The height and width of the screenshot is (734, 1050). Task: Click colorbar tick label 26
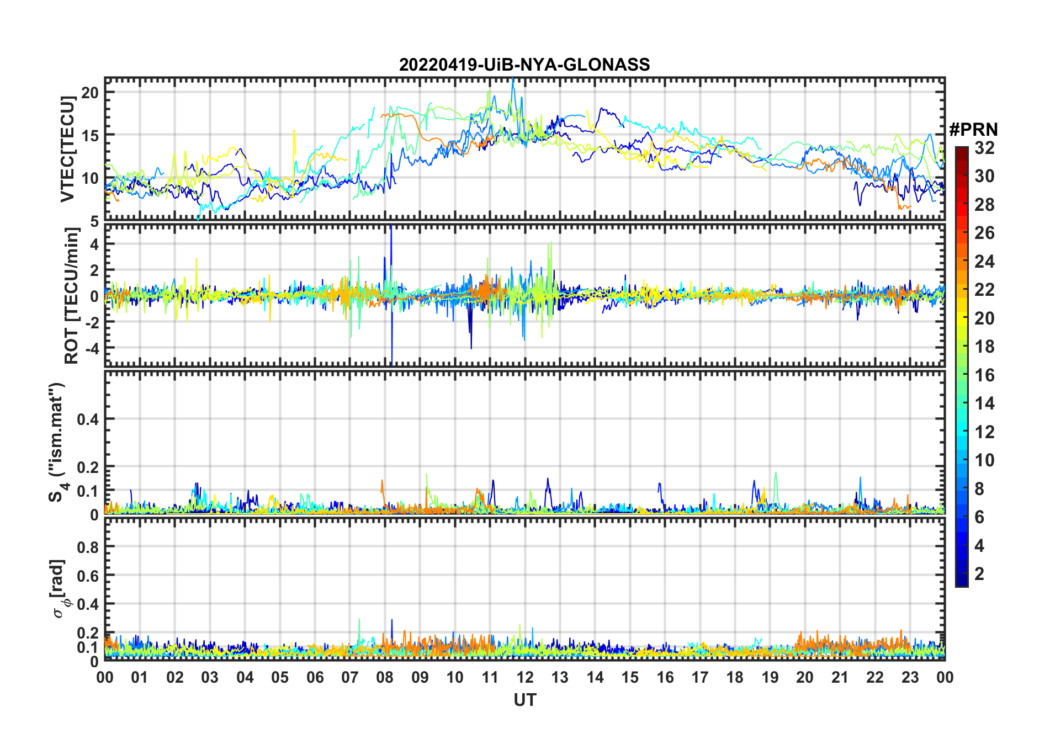(984, 233)
